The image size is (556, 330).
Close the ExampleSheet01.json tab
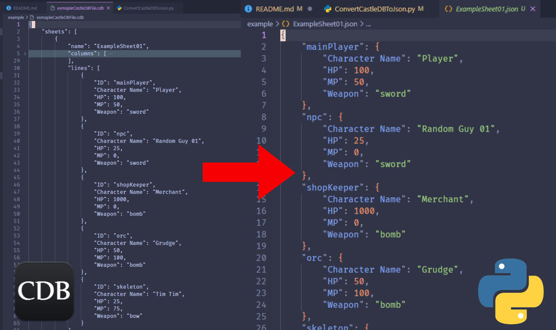click(533, 9)
